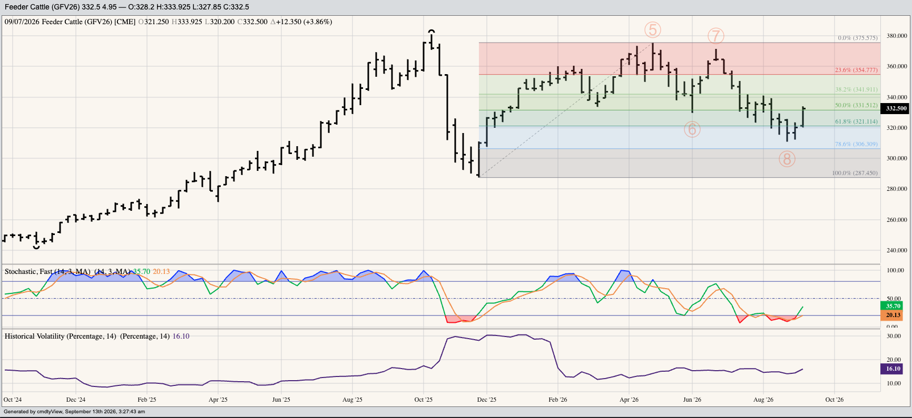Select the Stochastic, Fast indicator label
Image resolution: width=912 pixels, height=418 pixels.
click(28, 271)
